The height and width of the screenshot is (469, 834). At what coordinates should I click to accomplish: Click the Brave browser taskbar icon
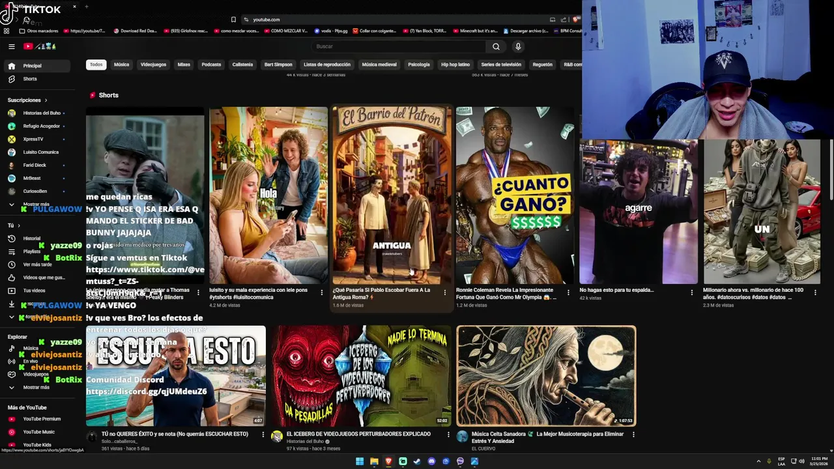pyautogui.click(x=388, y=461)
